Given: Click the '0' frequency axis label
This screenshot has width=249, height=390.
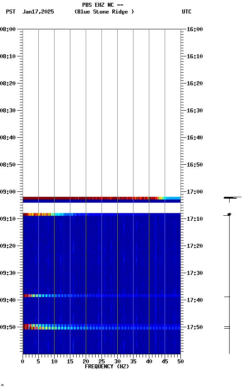Looking at the screenshot, I should [x=23, y=362].
